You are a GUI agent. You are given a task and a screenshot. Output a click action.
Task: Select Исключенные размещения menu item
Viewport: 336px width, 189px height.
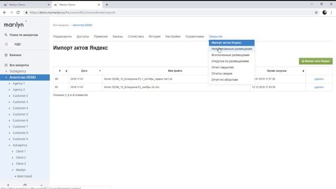point(232,55)
